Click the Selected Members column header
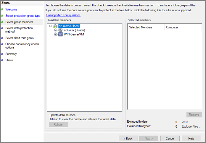Screen dimensions: 206x143 coord(146,27)
